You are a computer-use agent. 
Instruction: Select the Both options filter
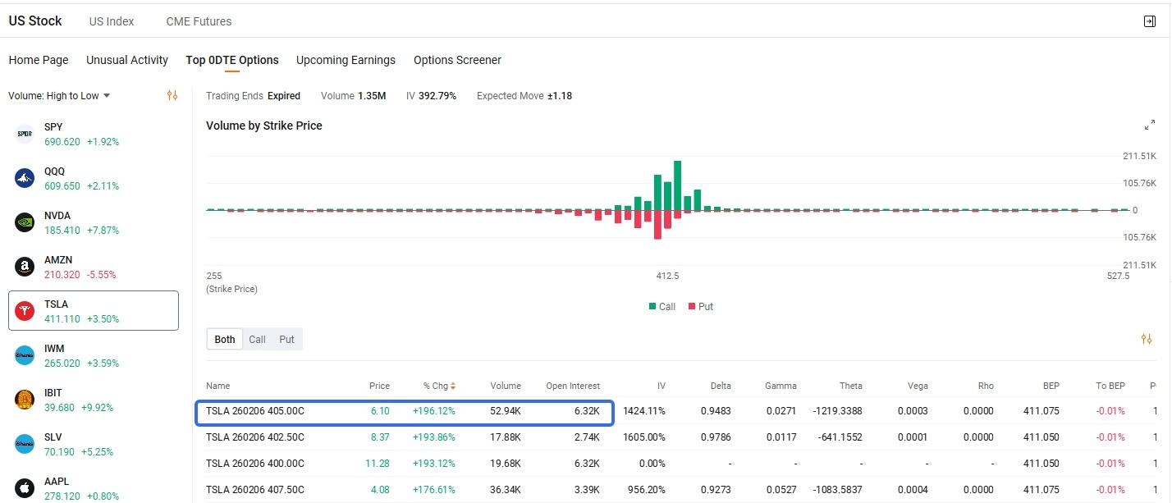pyautogui.click(x=225, y=339)
